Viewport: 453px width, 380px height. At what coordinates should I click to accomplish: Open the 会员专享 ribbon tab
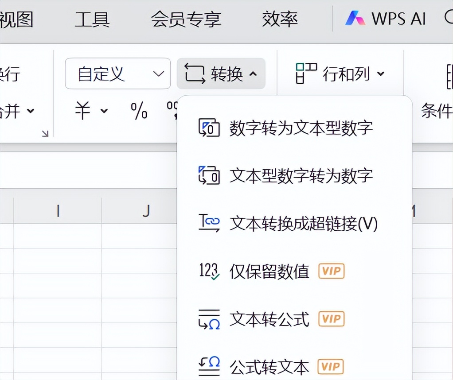click(x=186, y=19)
